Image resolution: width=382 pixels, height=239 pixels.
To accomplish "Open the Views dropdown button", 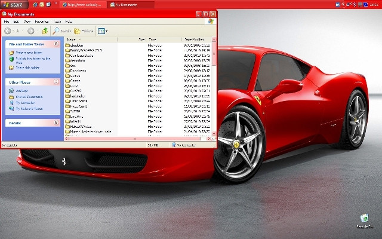I will pyautogui.click(x=102, y=31).
